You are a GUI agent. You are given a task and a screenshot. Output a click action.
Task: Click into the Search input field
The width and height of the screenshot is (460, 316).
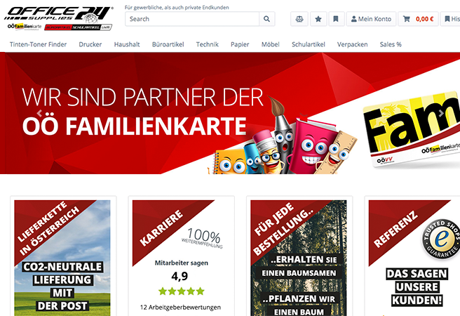[x=192, y=19]
